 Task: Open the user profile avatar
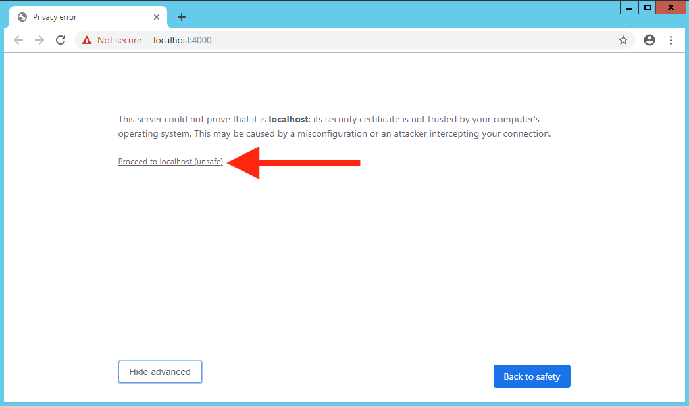click(650, 40)
